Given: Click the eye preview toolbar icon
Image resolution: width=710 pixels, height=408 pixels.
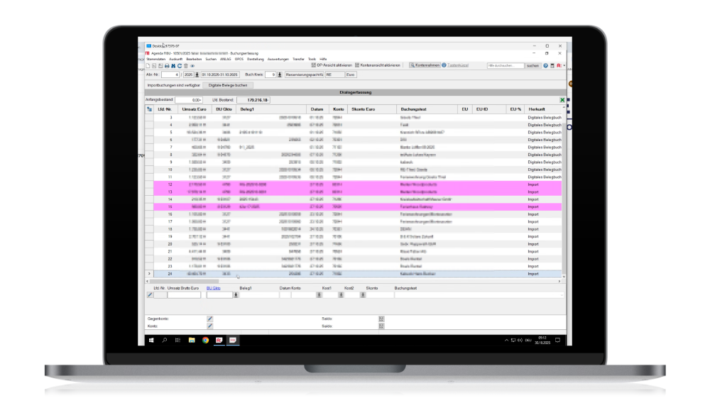Looking at the screenshot, I should click(192, 66).
